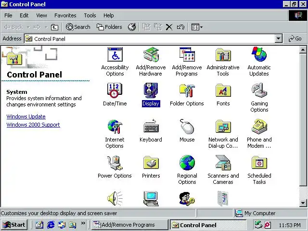Image resolution: width=308 pixels, height=231 pixels.
Task: Open Internet Options applet
Action: point(115,134)
